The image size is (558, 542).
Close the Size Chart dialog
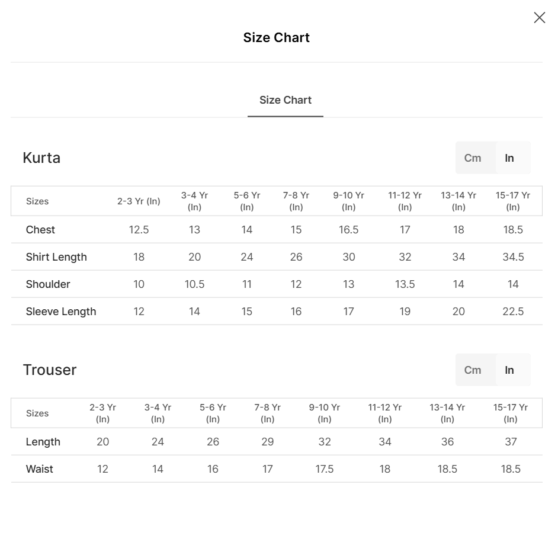[539, 18]
